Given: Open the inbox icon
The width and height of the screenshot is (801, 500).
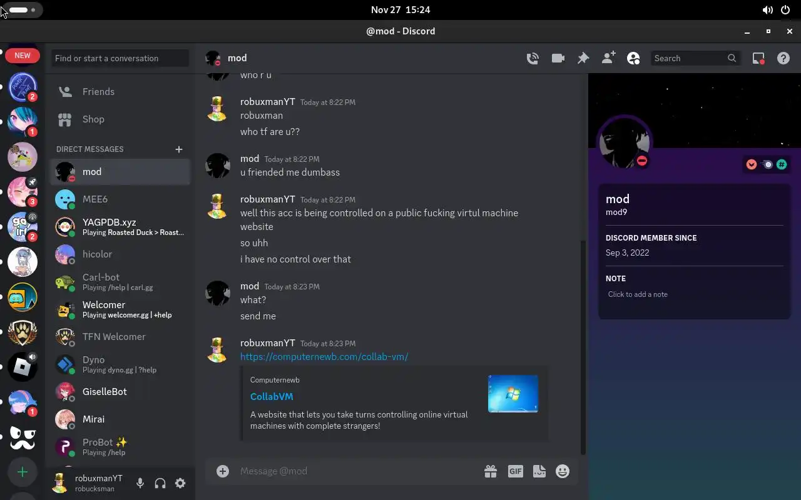Looking at the screenshot, I should (x=758, y=58).
